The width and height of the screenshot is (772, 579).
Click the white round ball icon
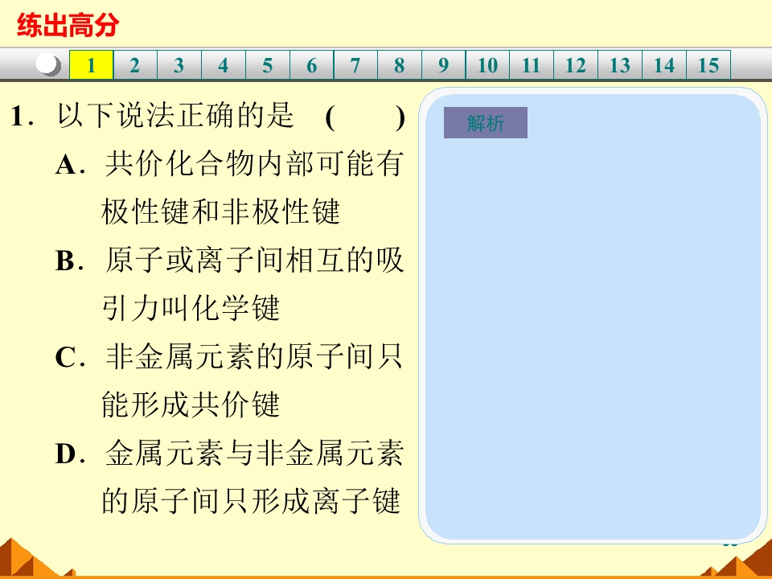pyautogui.click(x=48, y=64)
